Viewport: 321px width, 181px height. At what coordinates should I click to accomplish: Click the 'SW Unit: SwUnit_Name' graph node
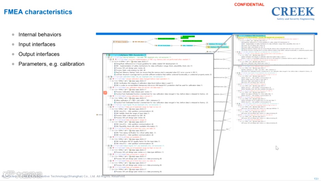point(163,45)
